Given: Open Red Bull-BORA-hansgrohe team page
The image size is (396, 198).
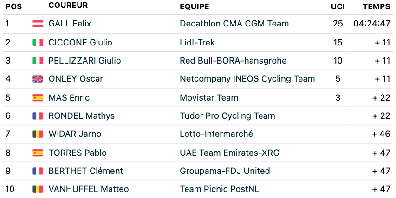Looking at the screenshot, I should coord(233,61).
